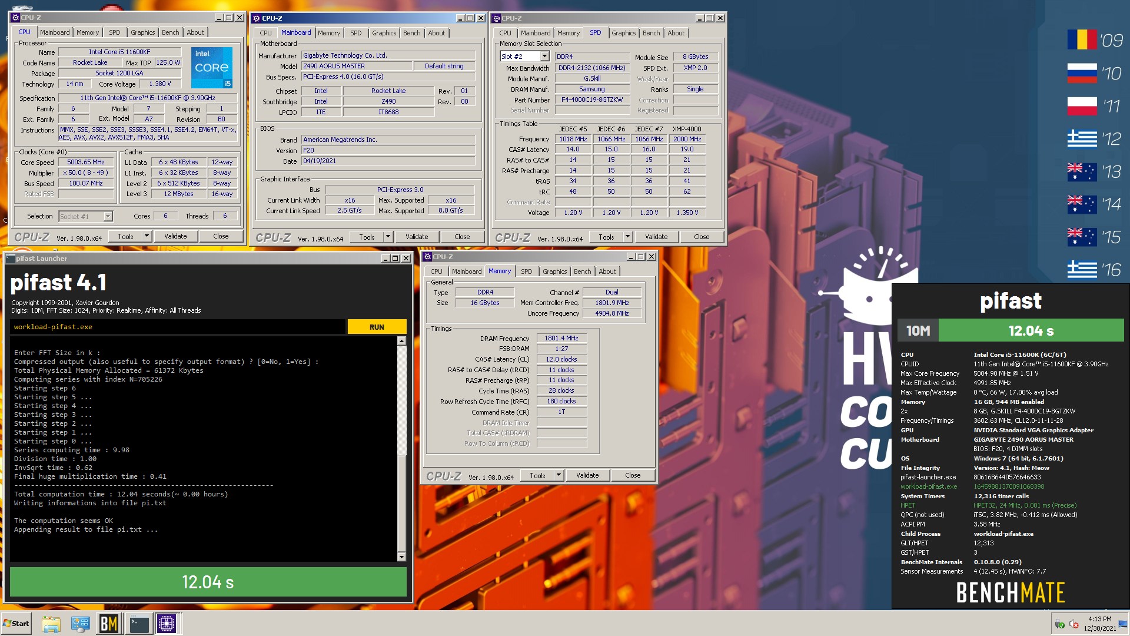
Task: Click Close button in the SPD window
Action: (x=702, y=237)
